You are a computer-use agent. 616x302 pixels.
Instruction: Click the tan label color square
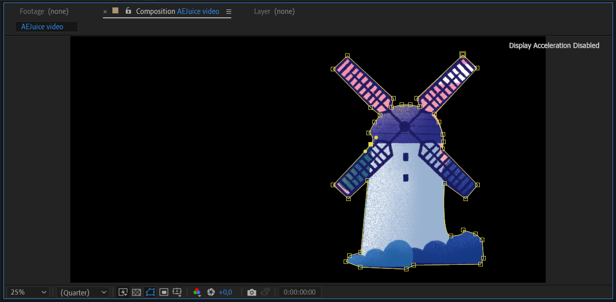click(115, 10)
